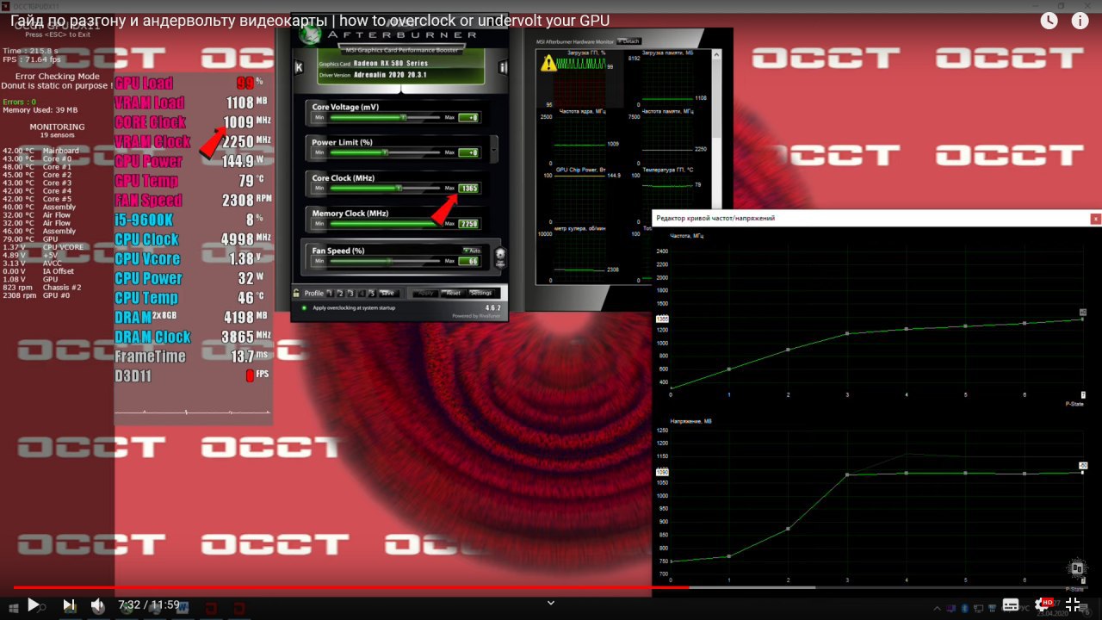Click the highlighted 1050 voltage axis value
The height and width of the screenshot is (620, 1102).
662,472
